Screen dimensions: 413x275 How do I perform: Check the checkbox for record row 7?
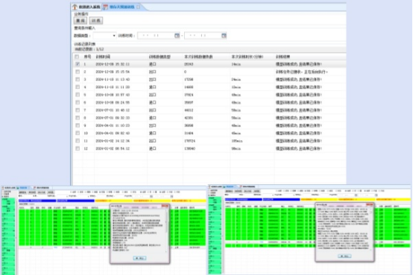click(78, 110)
